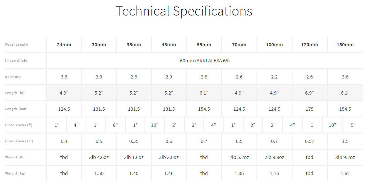Click the Weight (kg) row label
Image resolution: width=367 pixels, height=190 pixels.
pos(15,173)
